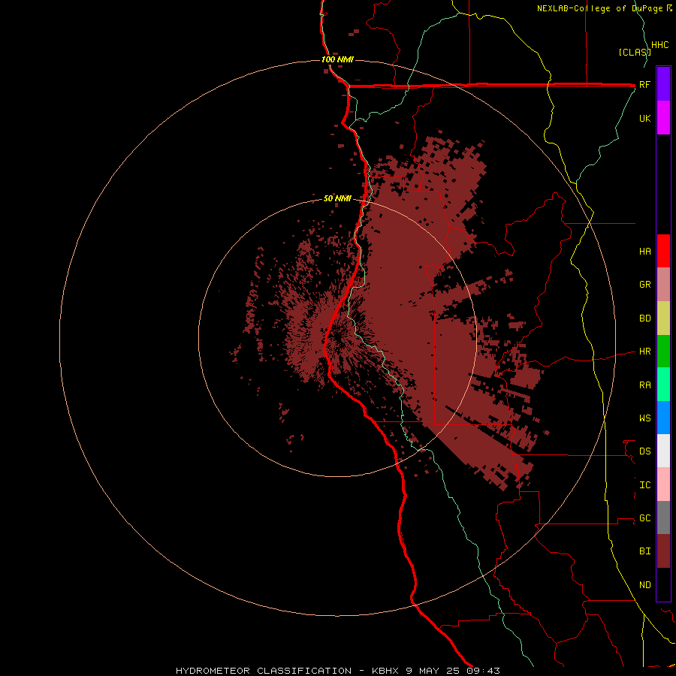Click the "100 NMI" range ring label
Screen dimensions: 676x676
coord(337,59)
